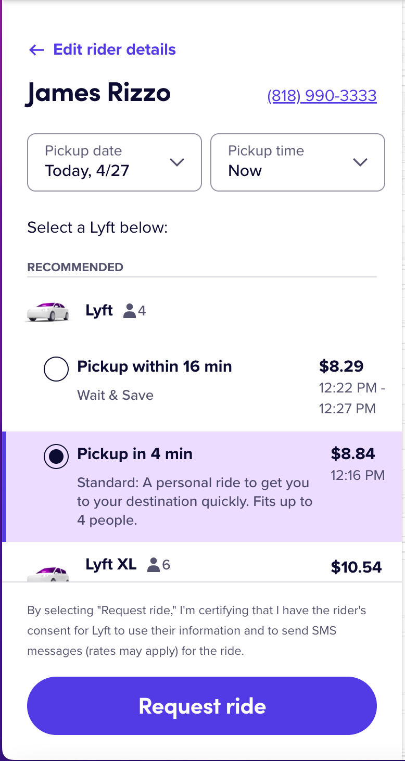Click the Standard ride description text
The width and height of the screenshot is (405, 761).
click(195, 501)
